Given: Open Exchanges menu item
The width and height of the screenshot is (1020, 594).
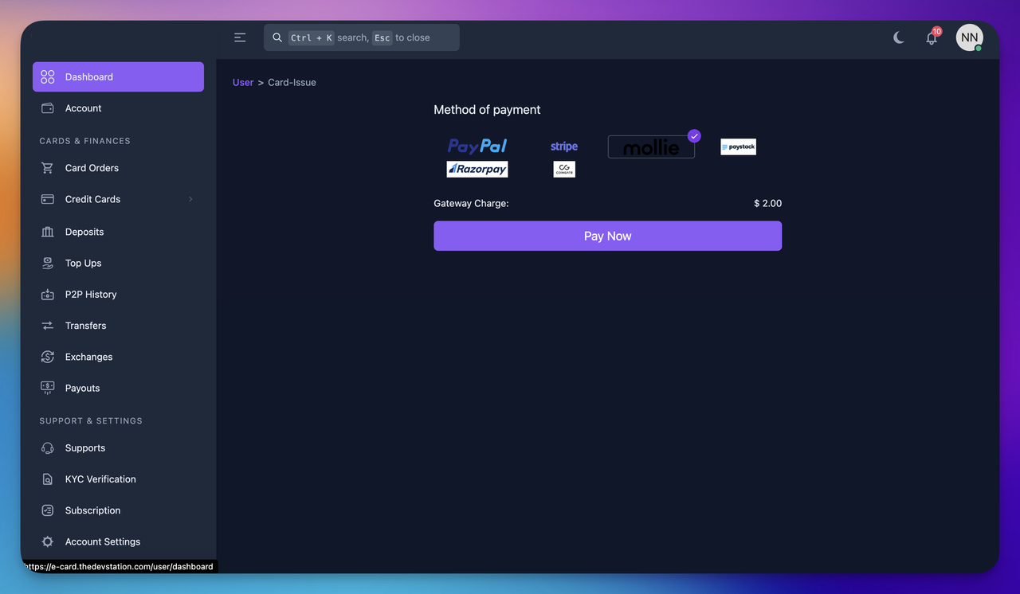Looking at the screenshot, I should 118,357.
